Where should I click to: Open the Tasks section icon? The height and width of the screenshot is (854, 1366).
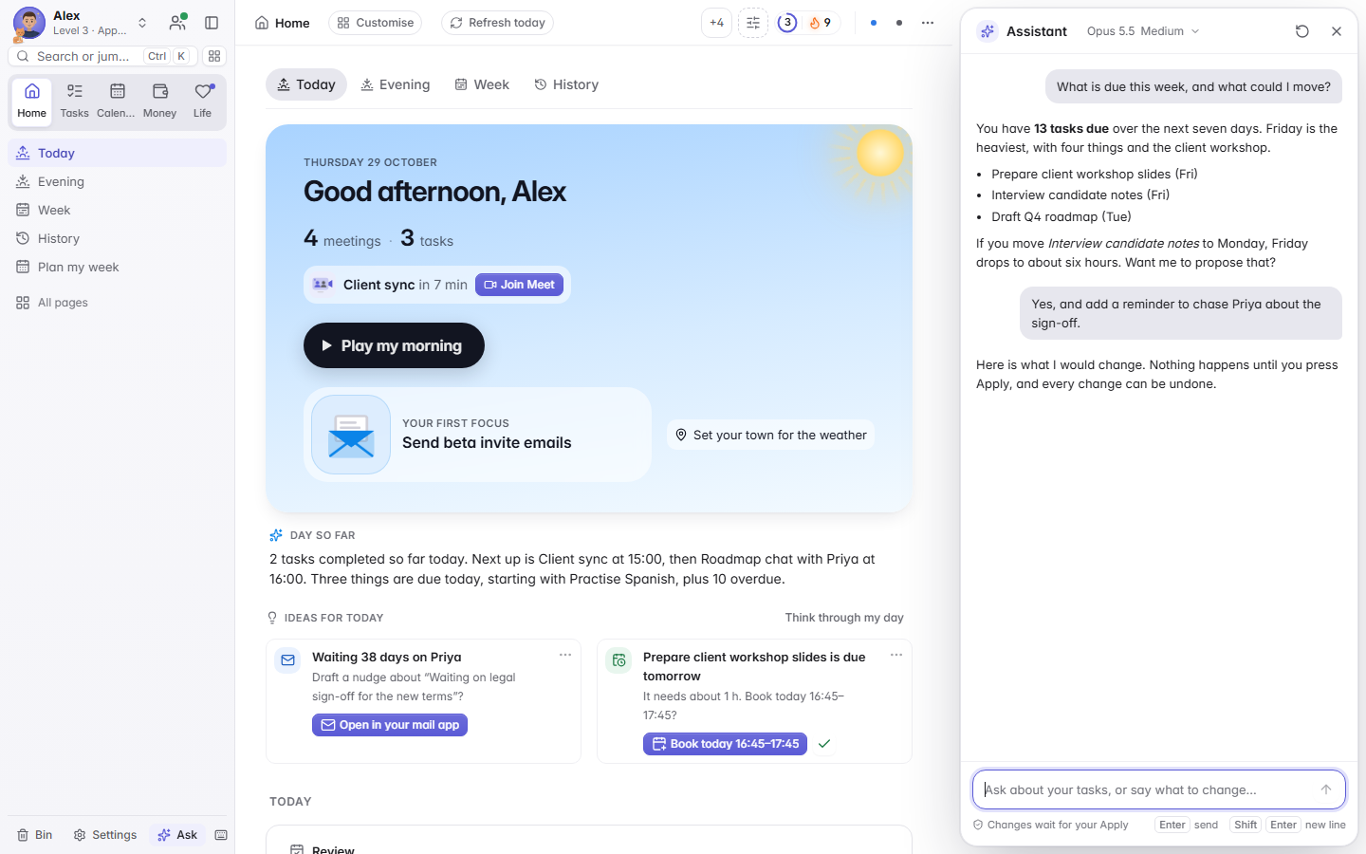click(74, 101)
